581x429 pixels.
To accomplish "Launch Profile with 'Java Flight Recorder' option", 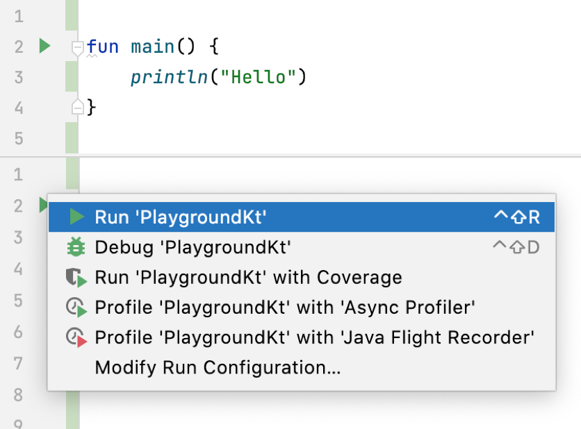I will tap(314, 337).
